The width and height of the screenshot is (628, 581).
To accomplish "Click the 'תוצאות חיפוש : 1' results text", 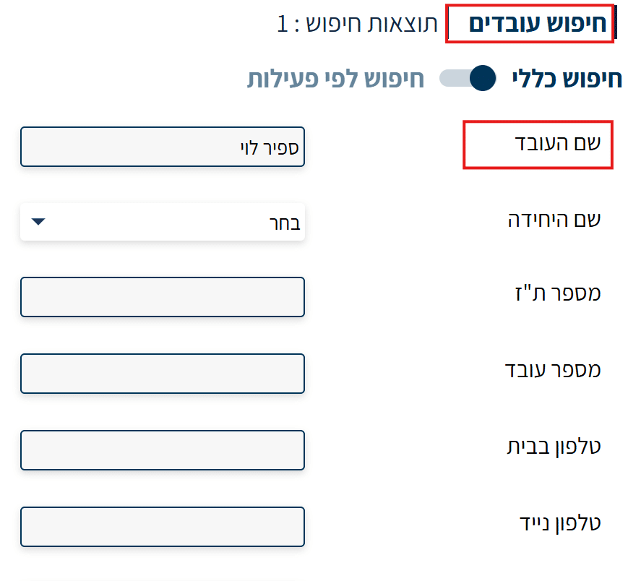I will coord(358,24).
